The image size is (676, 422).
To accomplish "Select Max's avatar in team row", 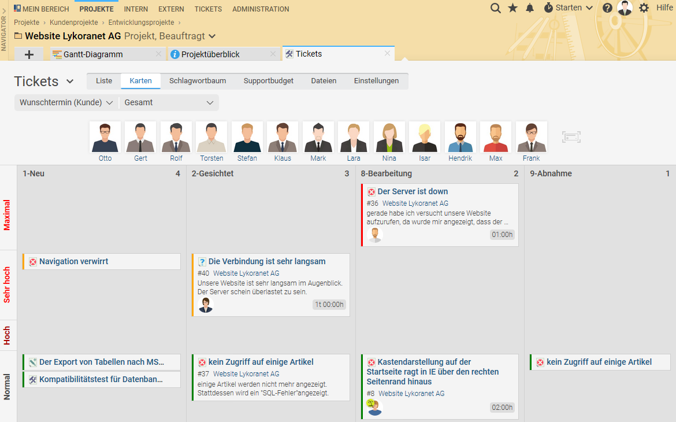I will 496,137.
